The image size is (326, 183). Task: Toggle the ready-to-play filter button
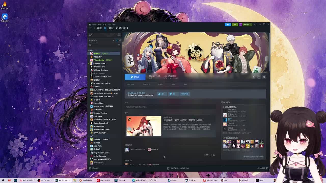click(x=120, y=40)
